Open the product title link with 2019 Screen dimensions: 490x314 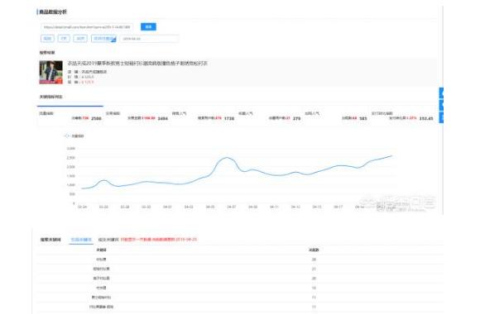click(x=137, y=64)
